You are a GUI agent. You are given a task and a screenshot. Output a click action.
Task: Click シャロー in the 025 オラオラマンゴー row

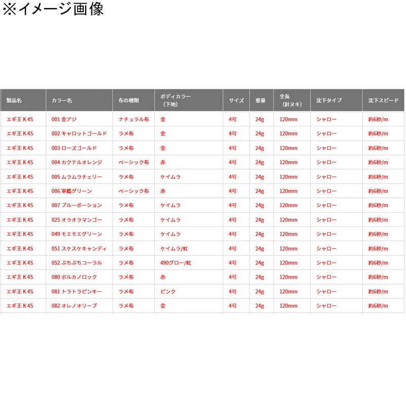pos(326,220)
